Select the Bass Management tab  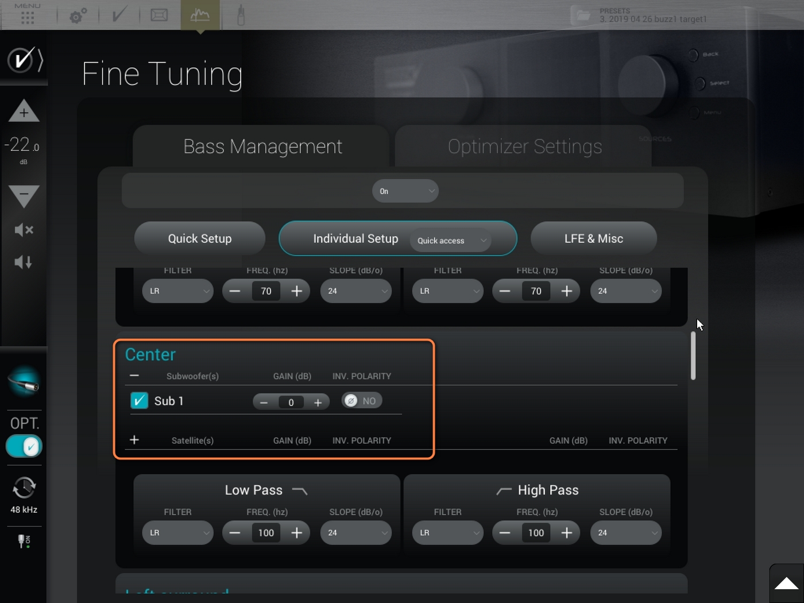tap(262, 147)
